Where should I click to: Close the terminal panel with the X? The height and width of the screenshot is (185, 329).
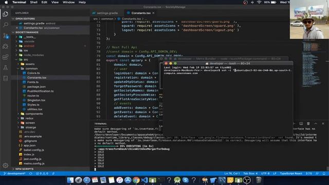(x=323, y=123)
